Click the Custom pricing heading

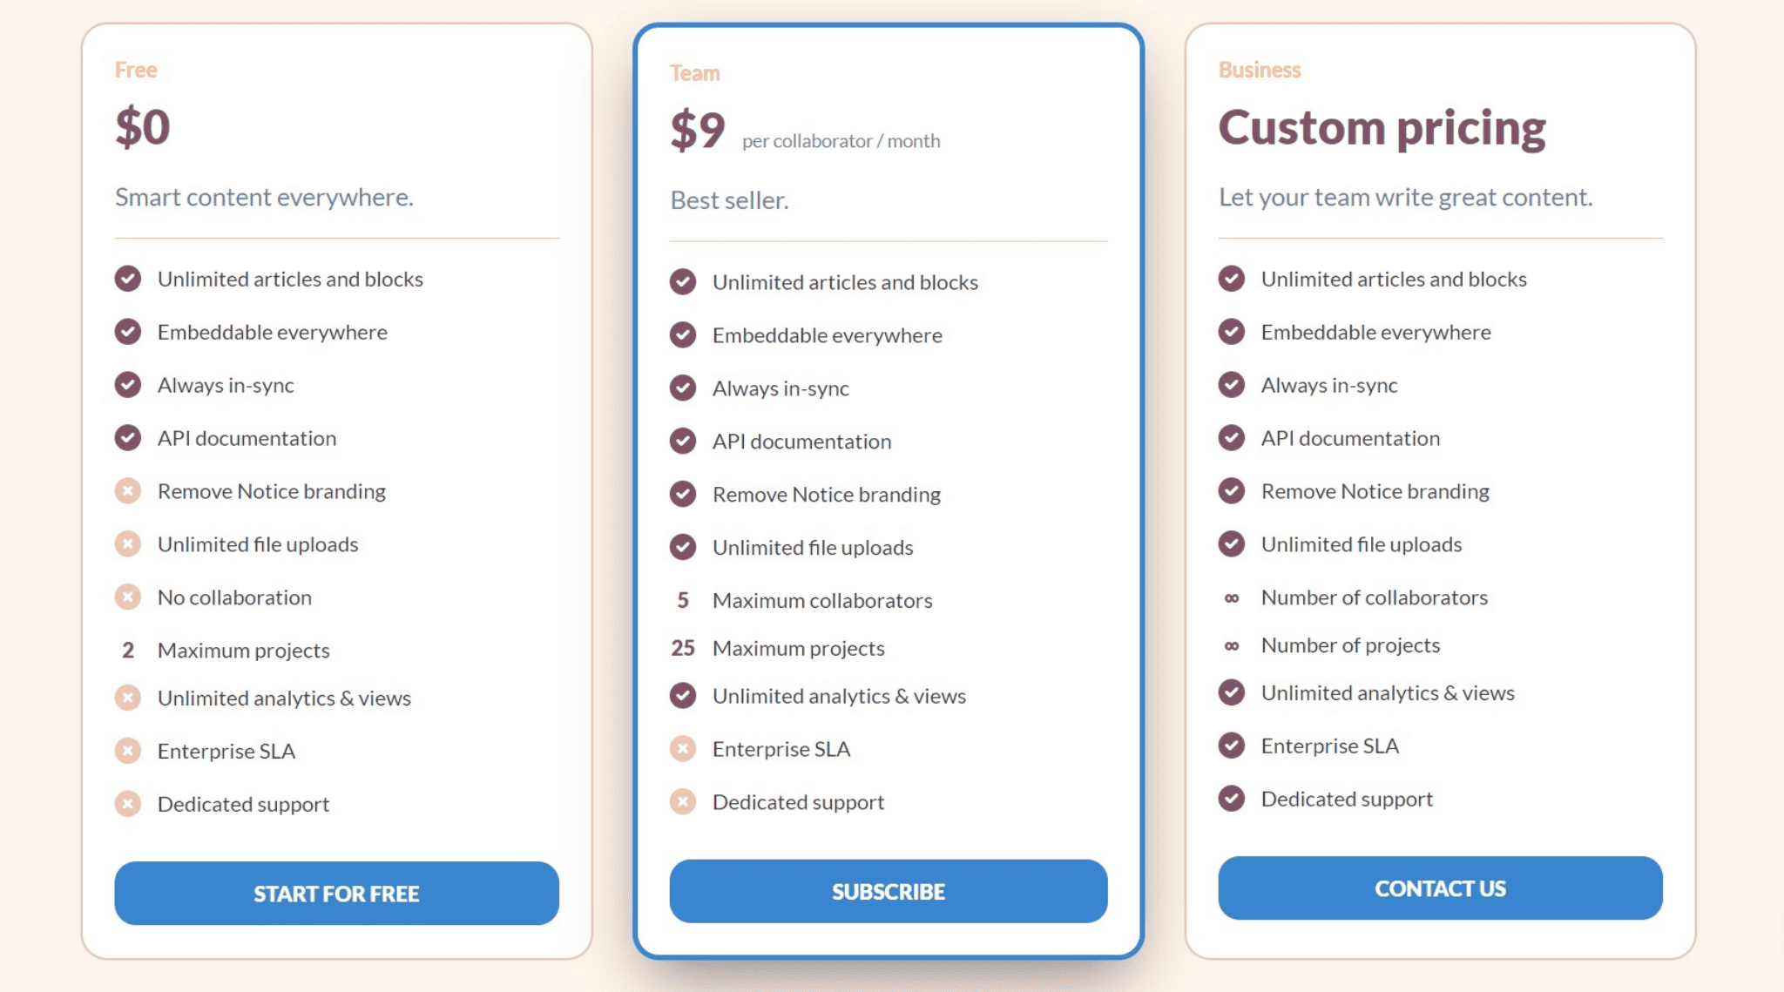(1382, 129)
